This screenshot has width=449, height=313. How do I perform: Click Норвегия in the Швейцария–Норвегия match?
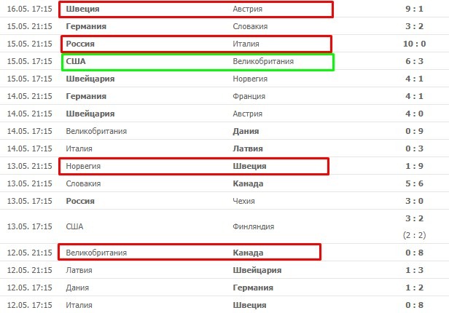[250, 79]
